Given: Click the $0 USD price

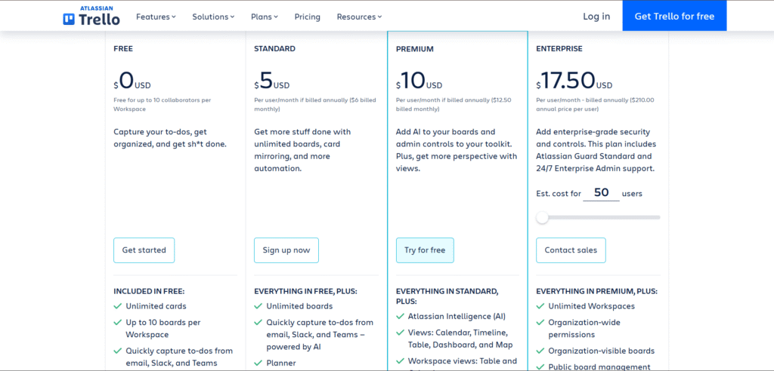Looking at the screenshot, I should 132,80.
